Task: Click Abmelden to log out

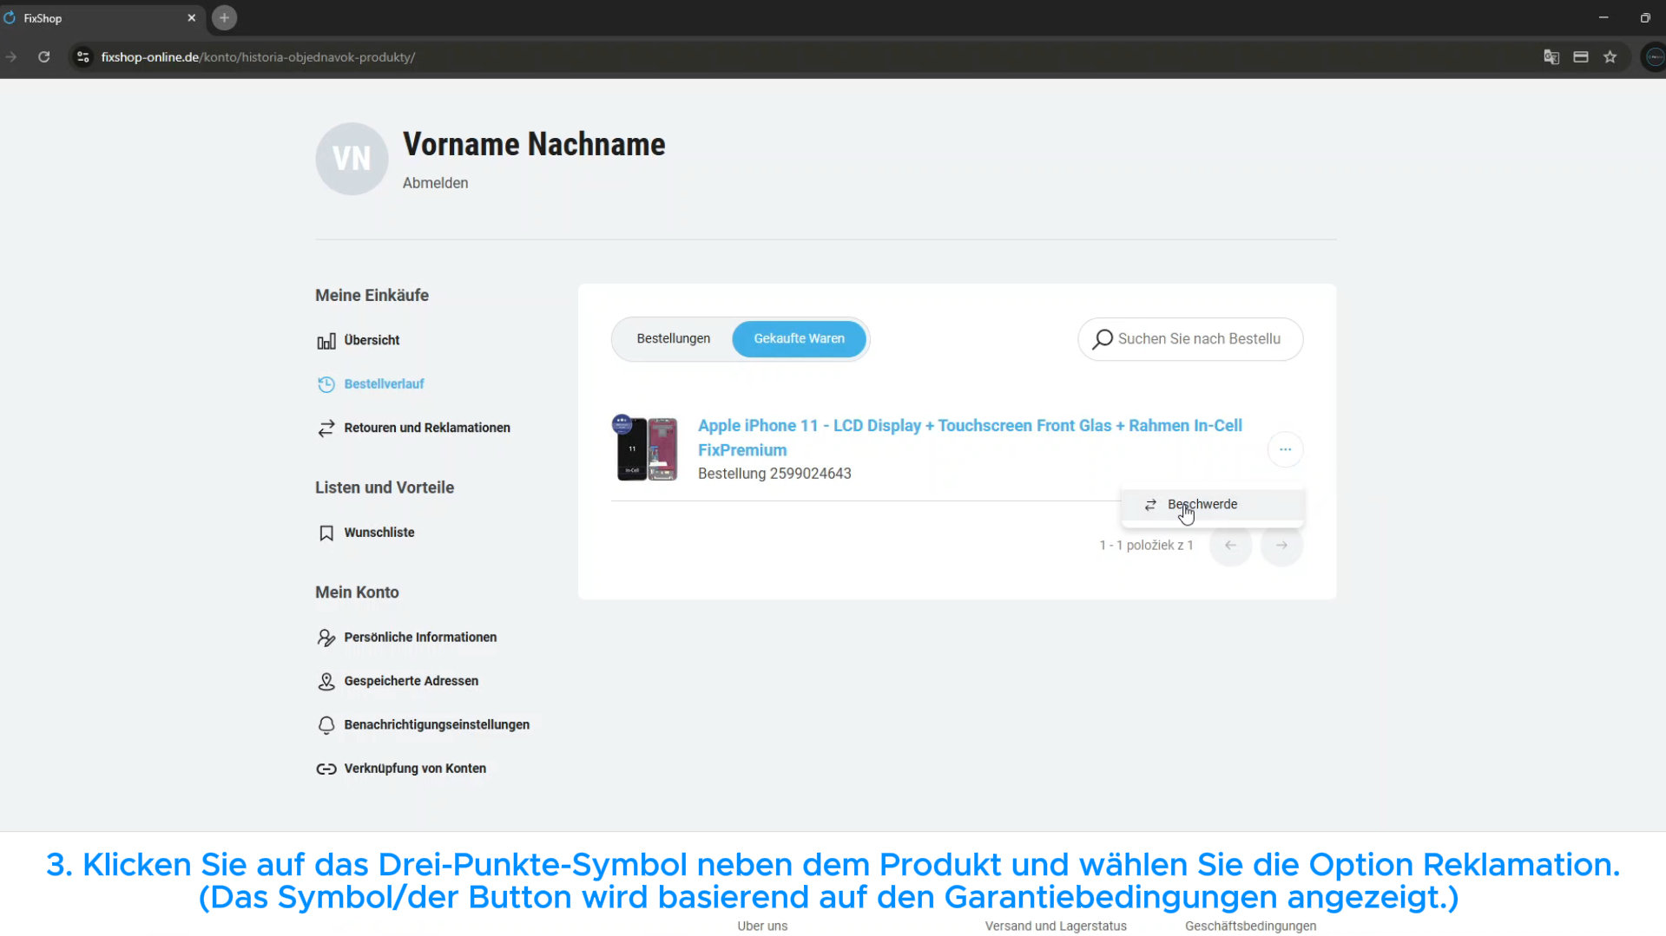Action: tap(435, 183)
